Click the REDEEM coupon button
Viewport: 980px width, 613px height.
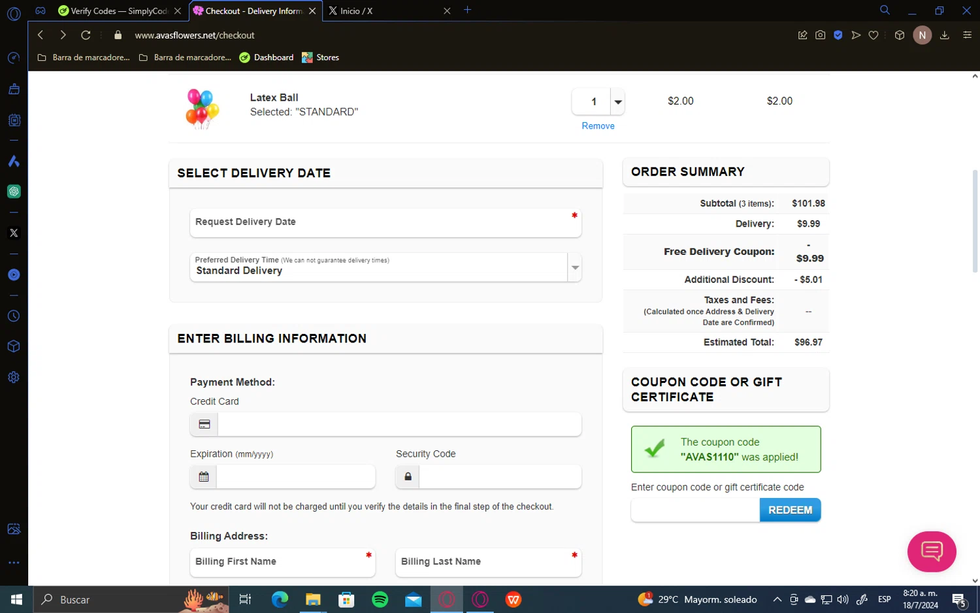pyautogui.click(x=790, y=510)
